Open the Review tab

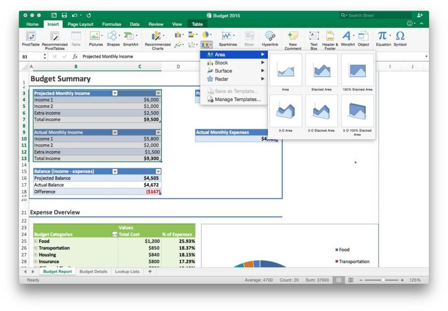(x=156, y=25)
